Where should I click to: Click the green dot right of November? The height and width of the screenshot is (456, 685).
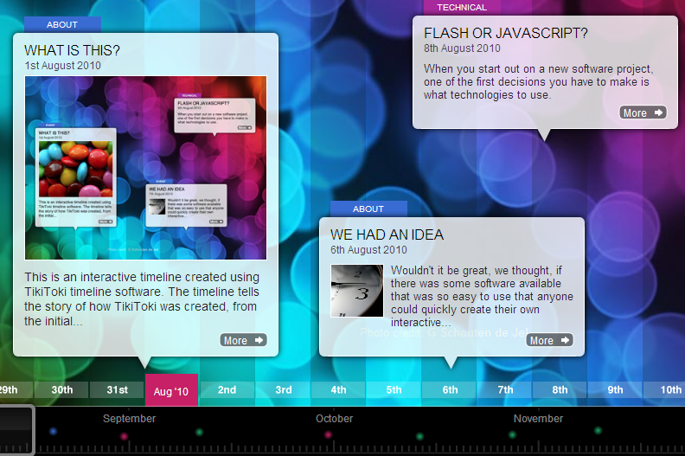click(x=598, y=430)
